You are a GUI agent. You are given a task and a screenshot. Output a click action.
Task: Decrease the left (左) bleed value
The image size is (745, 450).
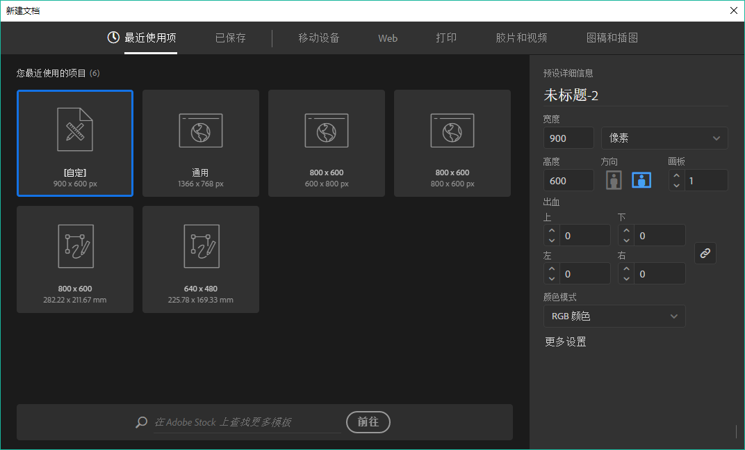click(x=552, y=279)
